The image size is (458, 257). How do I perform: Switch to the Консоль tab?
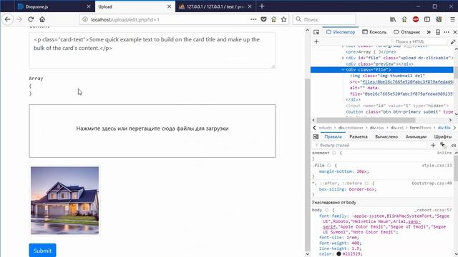[x=374, y=32]
